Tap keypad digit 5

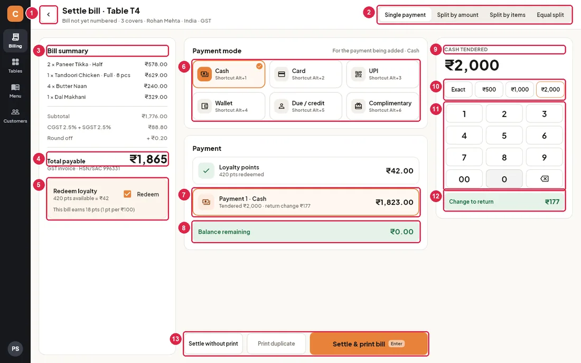pos(504,136)
